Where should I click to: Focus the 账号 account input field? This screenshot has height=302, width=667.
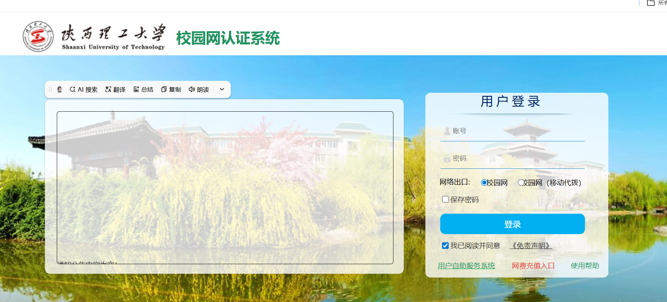(512, 131)
